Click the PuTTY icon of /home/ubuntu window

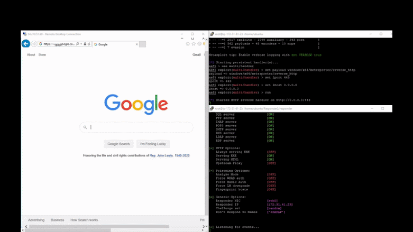212,34
